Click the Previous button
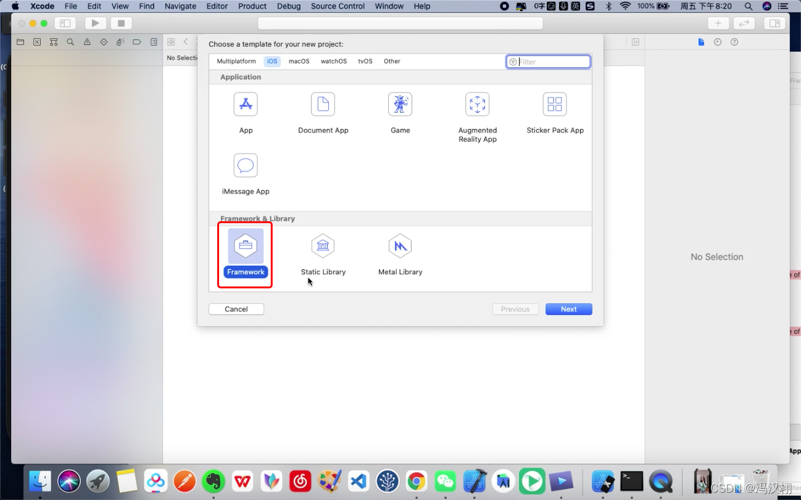 [515, 309]
